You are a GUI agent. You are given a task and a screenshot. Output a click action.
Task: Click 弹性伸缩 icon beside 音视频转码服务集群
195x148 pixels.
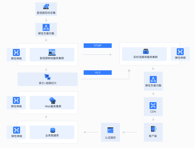click(16, 52)
